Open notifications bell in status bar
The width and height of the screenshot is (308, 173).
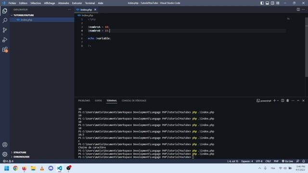click(x=304, y=161)
